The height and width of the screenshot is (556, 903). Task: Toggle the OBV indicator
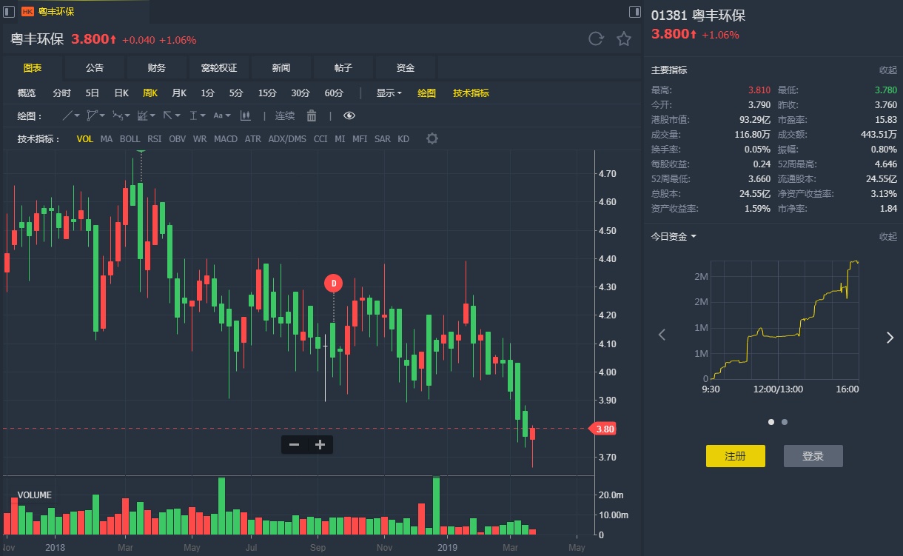(178, 138)
